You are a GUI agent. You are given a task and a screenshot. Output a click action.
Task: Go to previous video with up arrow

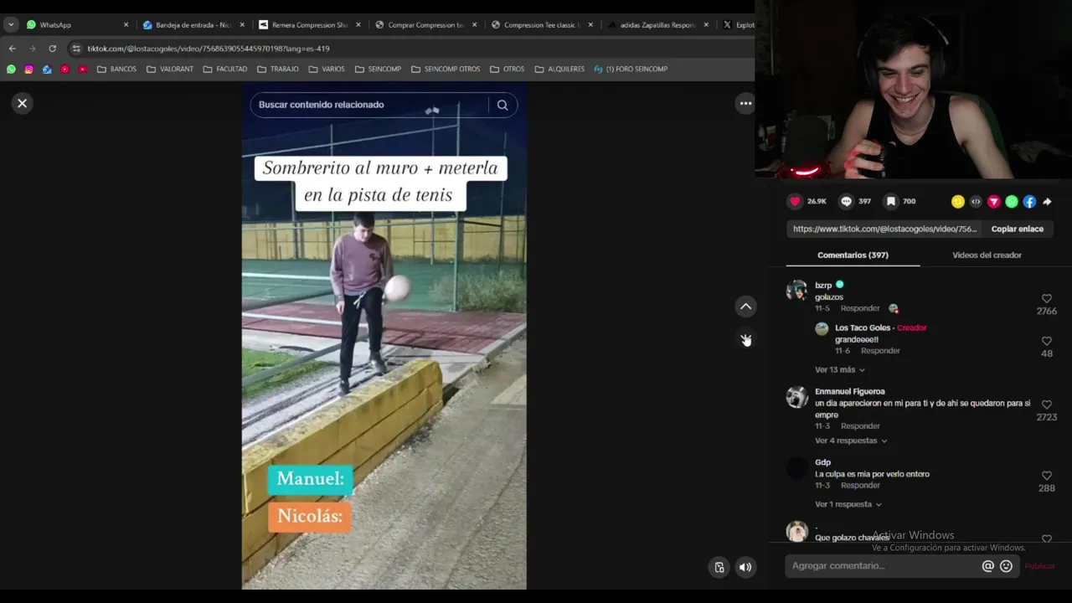745,307
